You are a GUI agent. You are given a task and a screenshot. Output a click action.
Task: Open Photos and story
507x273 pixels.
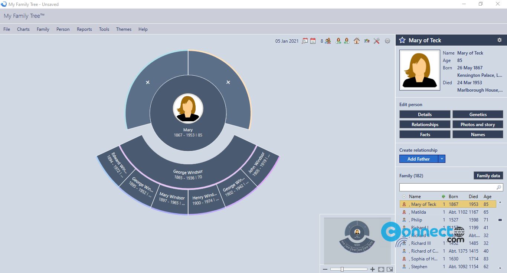478,124
